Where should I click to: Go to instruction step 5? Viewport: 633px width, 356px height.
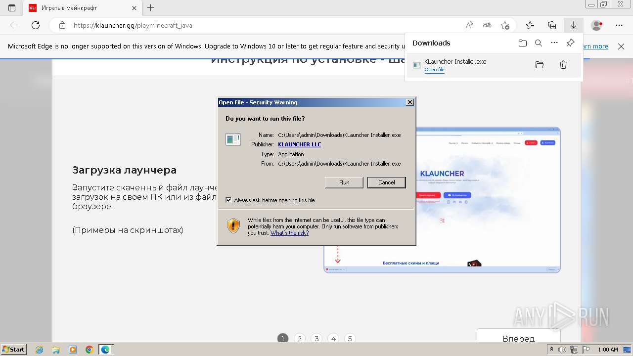tap(350, 339)
